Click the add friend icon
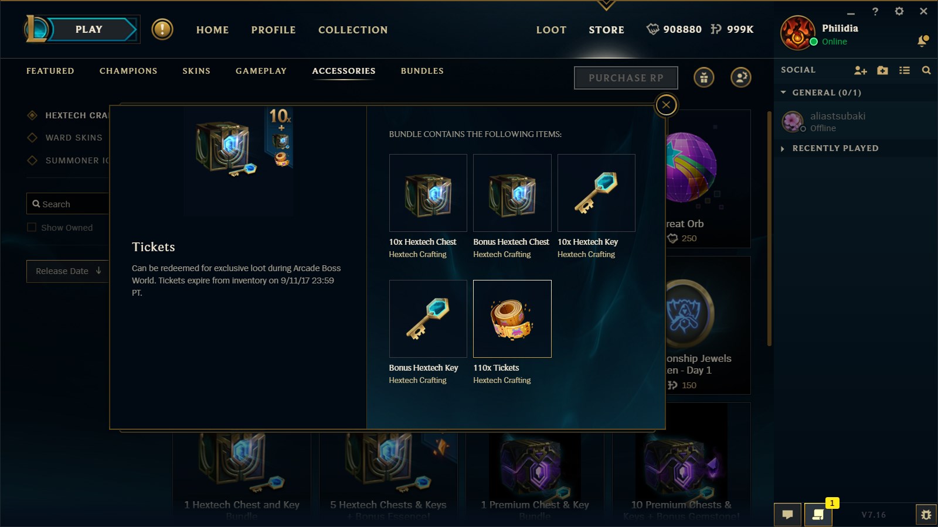The height and width of the screenshot is (527, 938). click(860, 70)
